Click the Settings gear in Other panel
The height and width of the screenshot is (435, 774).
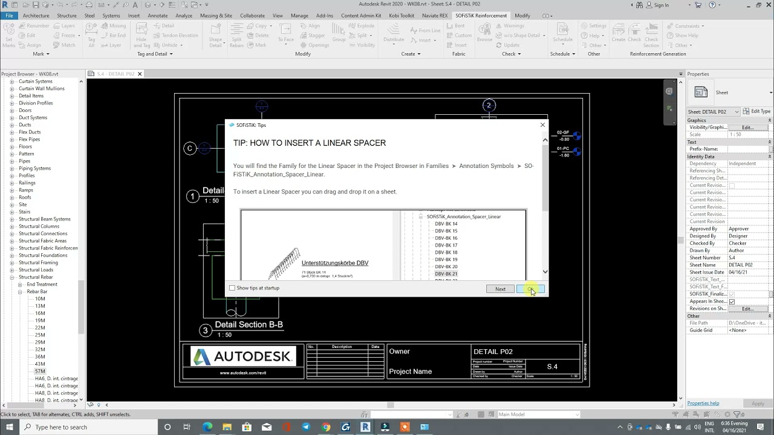click(x=593, y=26)
